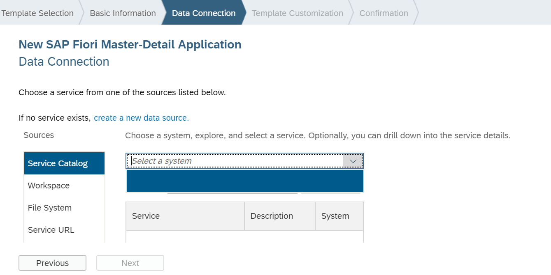Open the Select a system dropdown arrow
Image resolution: width=551 pixels, height=275 pixels.
353,161
